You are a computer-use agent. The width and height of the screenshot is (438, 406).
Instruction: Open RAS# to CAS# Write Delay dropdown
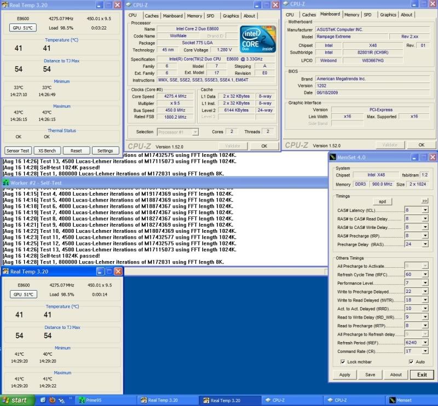425,227
